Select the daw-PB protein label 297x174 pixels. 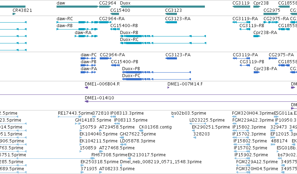[88, 62]
